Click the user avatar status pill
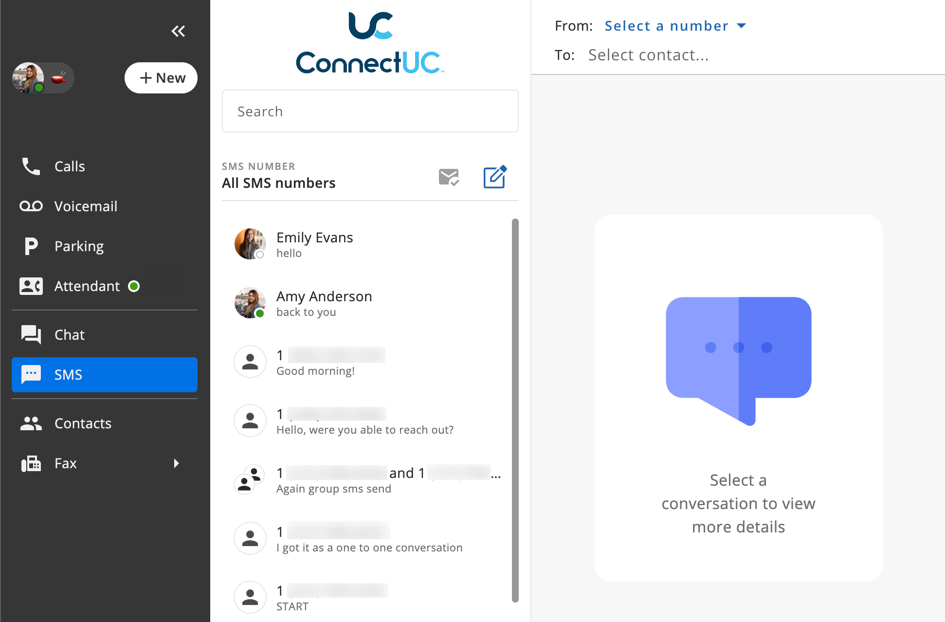 [x=43, y=78]
